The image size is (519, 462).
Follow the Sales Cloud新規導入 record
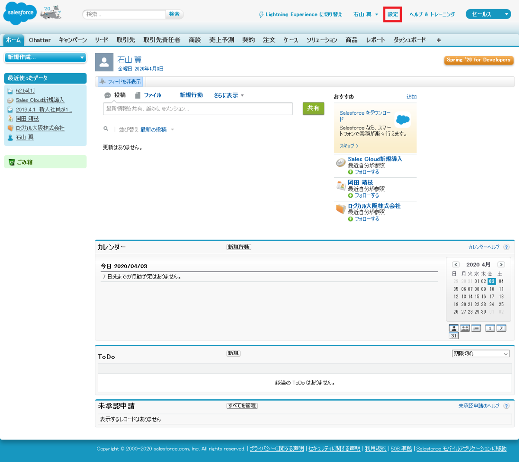pos(364,172)
